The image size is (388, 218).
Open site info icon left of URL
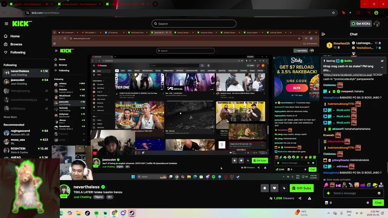coord(28,13)
